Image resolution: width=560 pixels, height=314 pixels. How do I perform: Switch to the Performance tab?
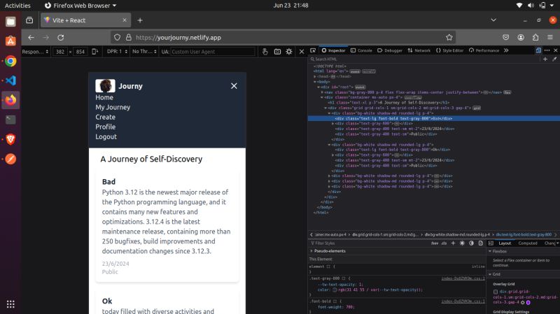484,50
